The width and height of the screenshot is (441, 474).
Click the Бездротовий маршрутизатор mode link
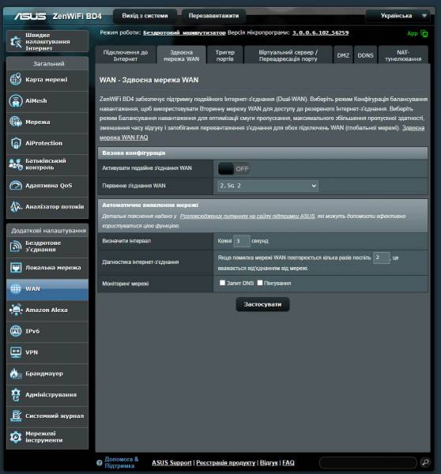click(x=184, y=32)
